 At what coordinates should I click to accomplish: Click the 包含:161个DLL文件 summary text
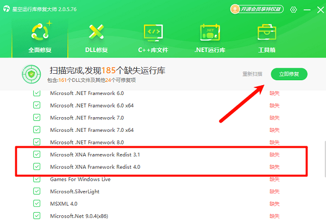point(91,80)
